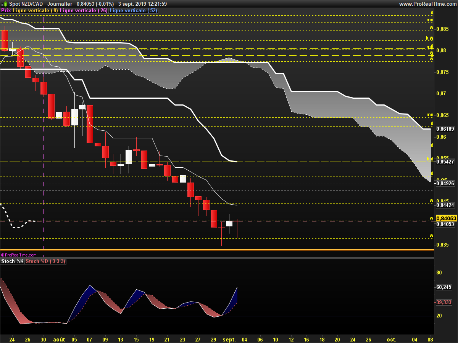
Task: Click the Stoch %K indicator label
Action: pos(13,261)
